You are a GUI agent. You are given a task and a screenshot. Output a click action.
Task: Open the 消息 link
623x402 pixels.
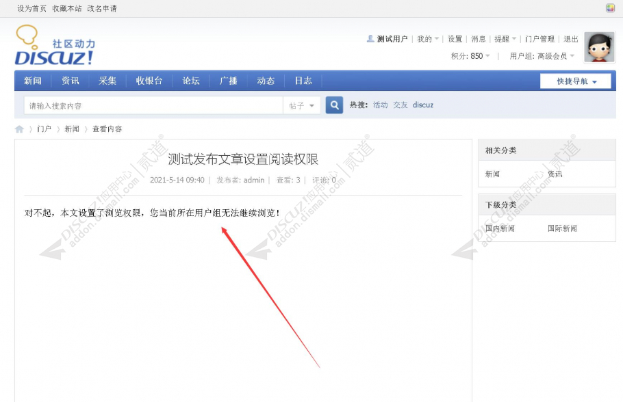coord(479,39)
